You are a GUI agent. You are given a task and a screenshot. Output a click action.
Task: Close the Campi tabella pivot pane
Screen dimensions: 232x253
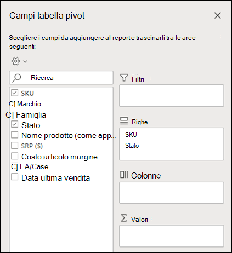218,15
